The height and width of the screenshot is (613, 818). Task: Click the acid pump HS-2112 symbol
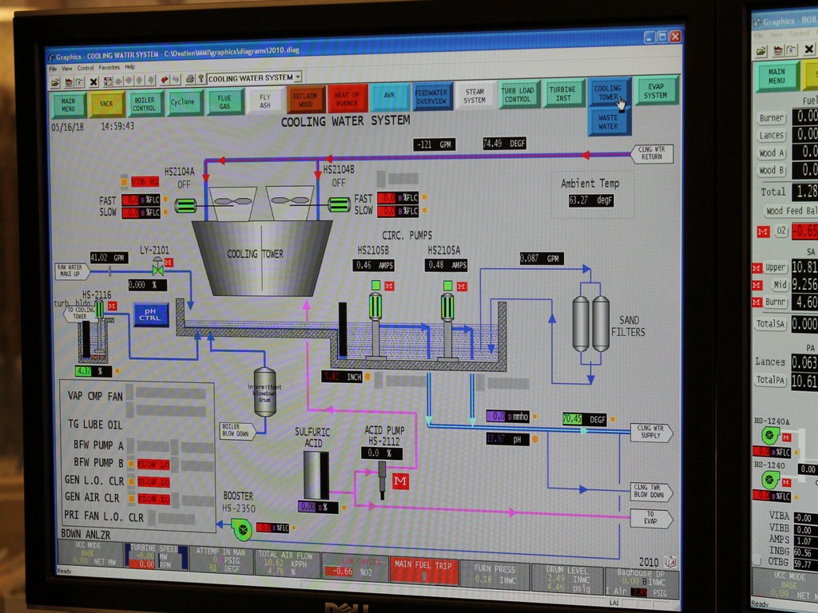pyautogui.click(x=383, y=476)
